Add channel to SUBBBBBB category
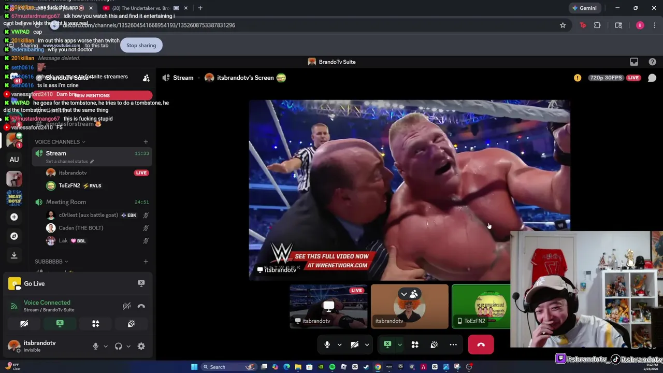This screenshot has height=373, width=663. click(x=146, y=262)
